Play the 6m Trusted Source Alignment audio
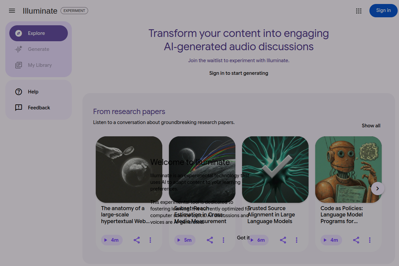This screenshot has width=399, height=266. (x=258, y=240)
